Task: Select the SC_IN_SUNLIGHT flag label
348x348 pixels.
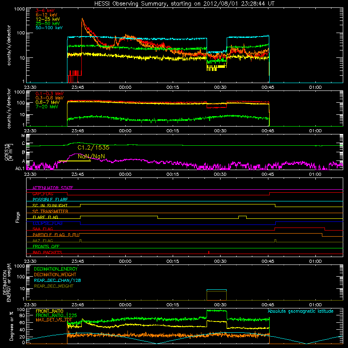Action: (50, 205)
